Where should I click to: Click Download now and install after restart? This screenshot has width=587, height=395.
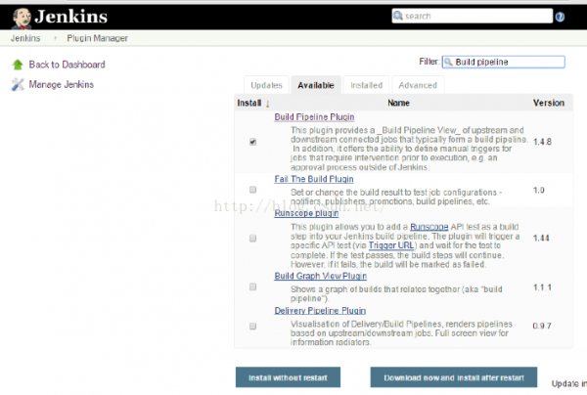[454, 377]
